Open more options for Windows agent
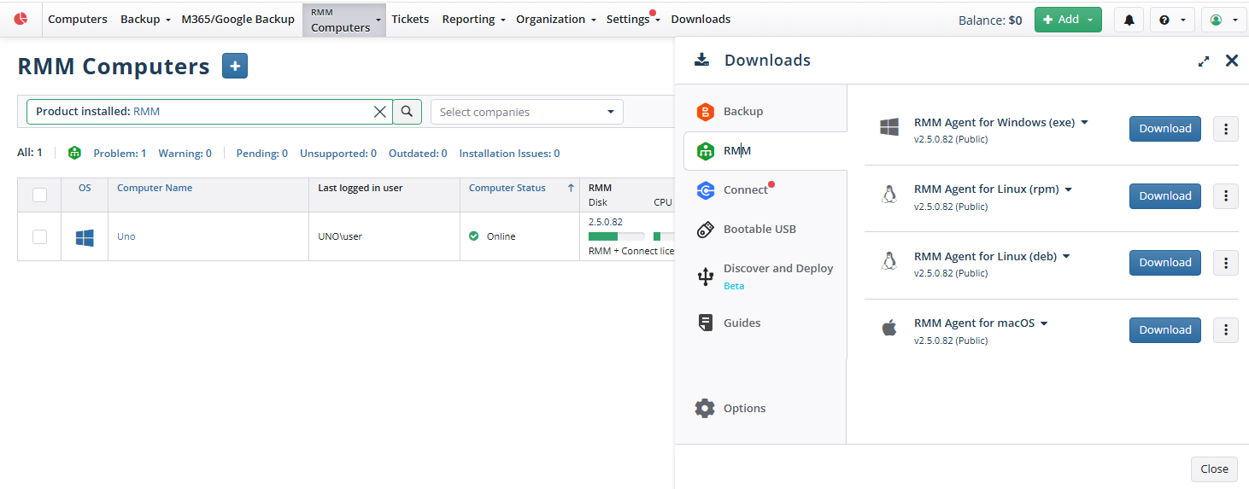Image resolution: width=1249 pixels, height=489 pixels. 1226,129
